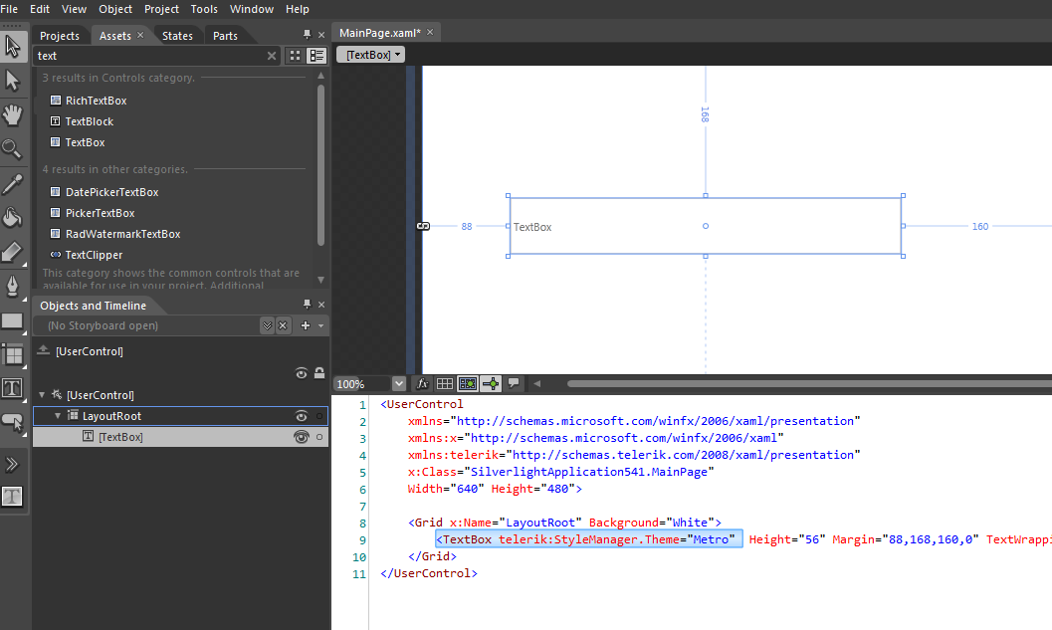The image size is (1052, 630).
Task: Open the zoom level dropdown
Action: point(399,383)
